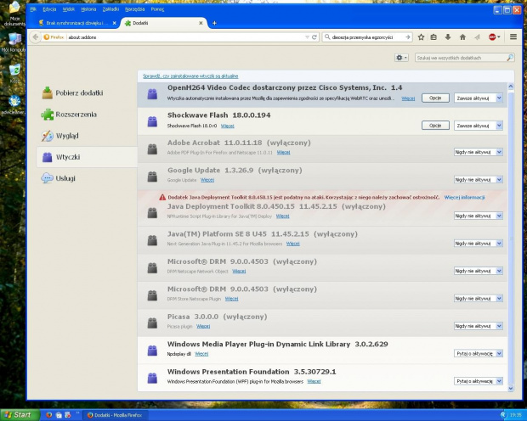This screenshot has width=527, height=421.
Task: Click the magnifier in add-on search box
Action: click(510, 58)
